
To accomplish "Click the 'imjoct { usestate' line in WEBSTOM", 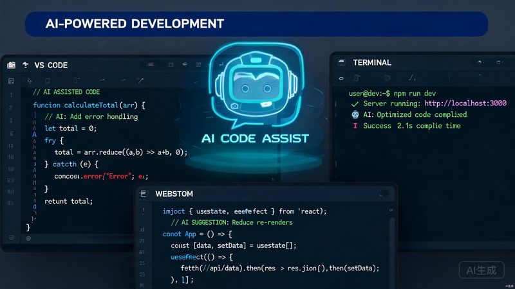I will tap(245, 211).
